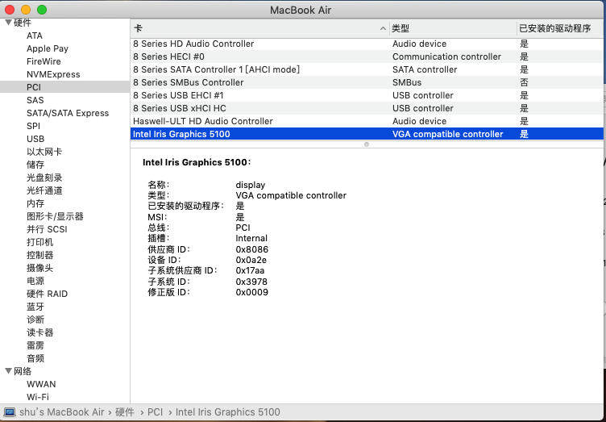The width and height of the screenshot is (606, 422).
Task: Click Communication controller type cell
Action: [x=446, y=56]
